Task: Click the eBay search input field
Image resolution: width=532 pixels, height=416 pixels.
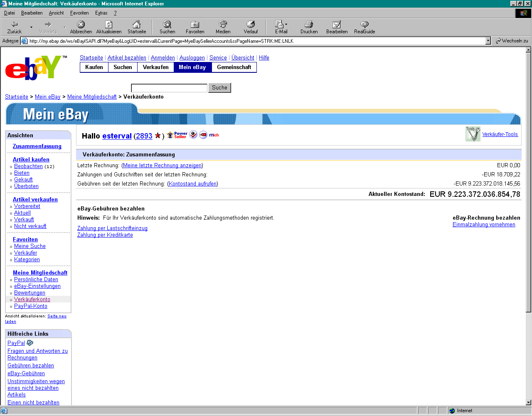Action: coord(169,88)
